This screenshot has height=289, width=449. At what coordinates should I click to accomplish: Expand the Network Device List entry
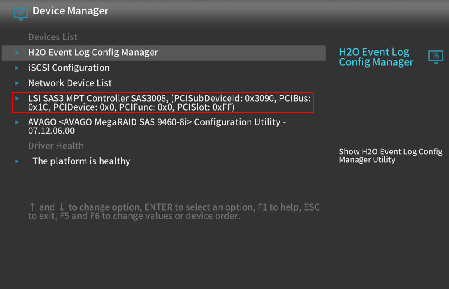coord(70,83)
